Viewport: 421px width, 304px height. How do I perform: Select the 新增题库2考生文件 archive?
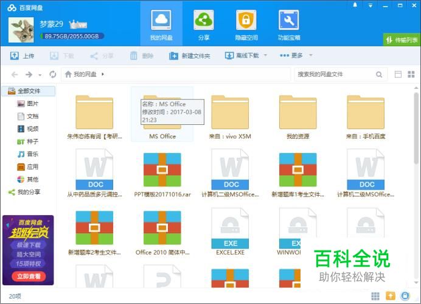point(94,233)
